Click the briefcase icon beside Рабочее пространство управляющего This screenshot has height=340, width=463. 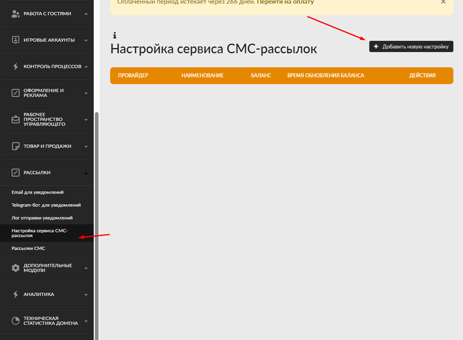[x=16, y=120]
